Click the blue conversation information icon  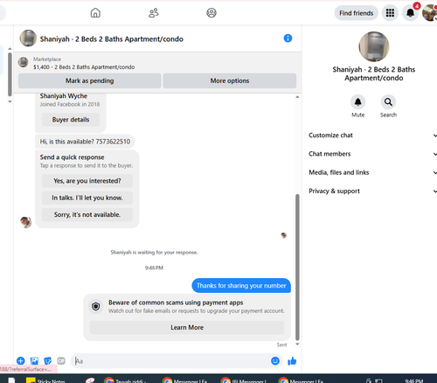coord(288,38)
